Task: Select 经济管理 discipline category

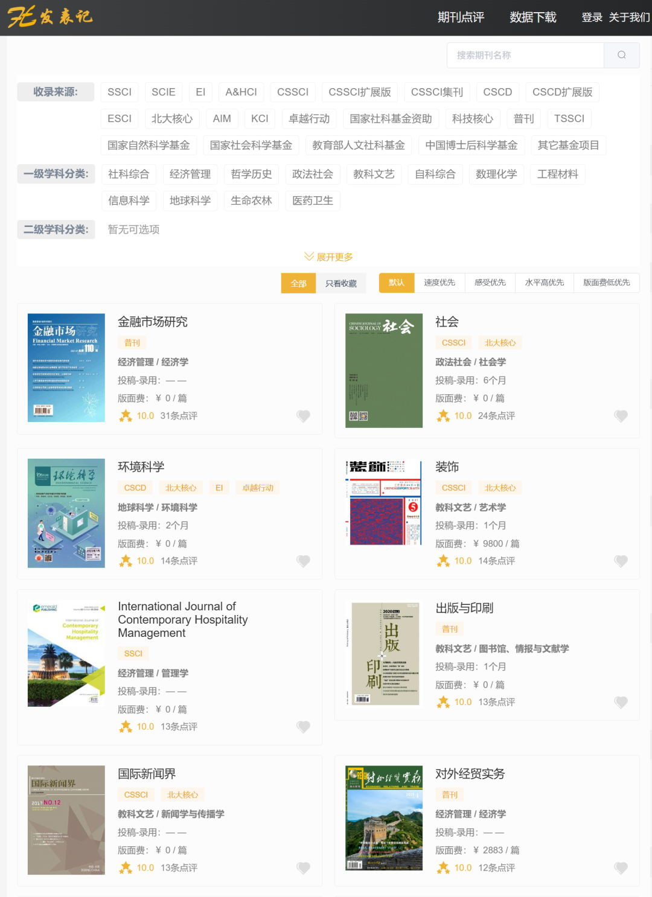Action: click(190, 174)
